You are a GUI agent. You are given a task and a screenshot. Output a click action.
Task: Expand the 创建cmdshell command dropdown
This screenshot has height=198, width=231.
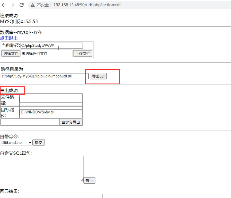point(16,143)
